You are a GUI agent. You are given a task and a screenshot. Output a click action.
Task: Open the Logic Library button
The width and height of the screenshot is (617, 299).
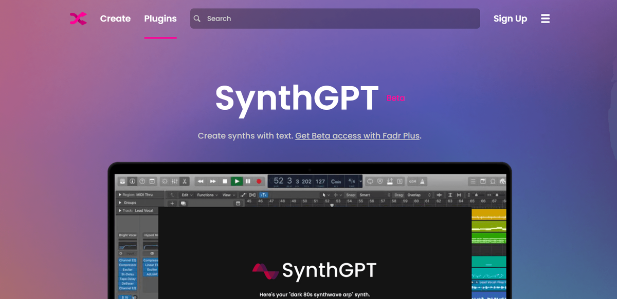[122, 181]
